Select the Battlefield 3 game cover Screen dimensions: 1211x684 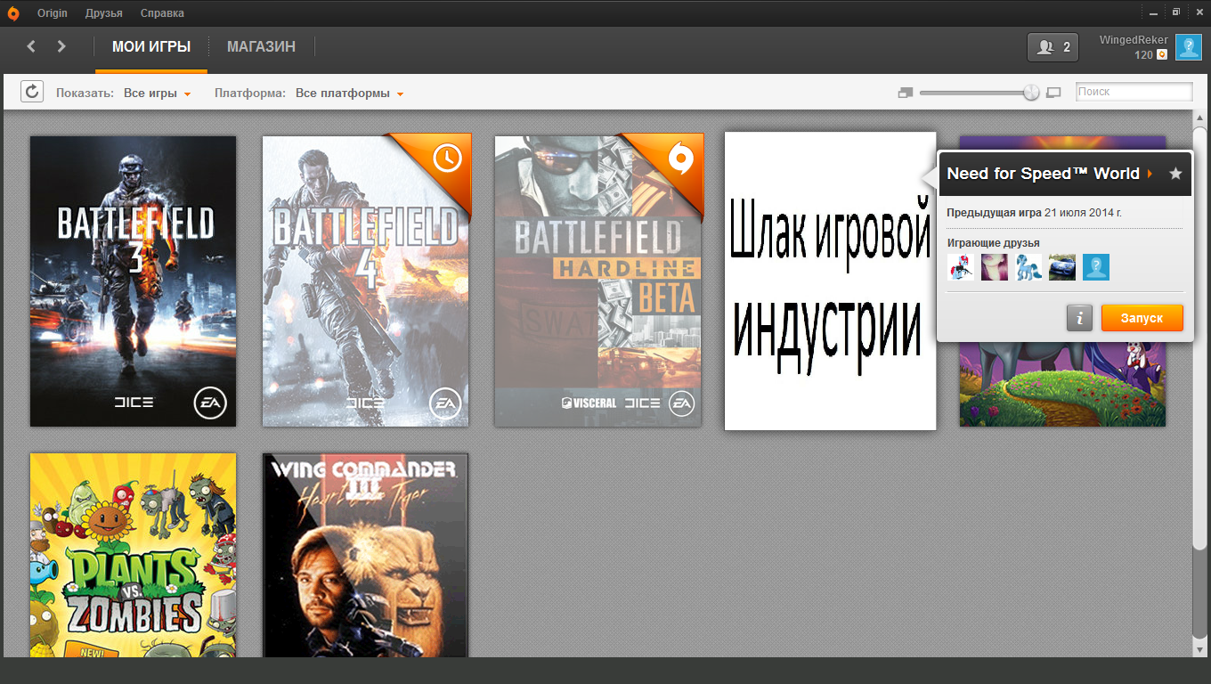134,281
